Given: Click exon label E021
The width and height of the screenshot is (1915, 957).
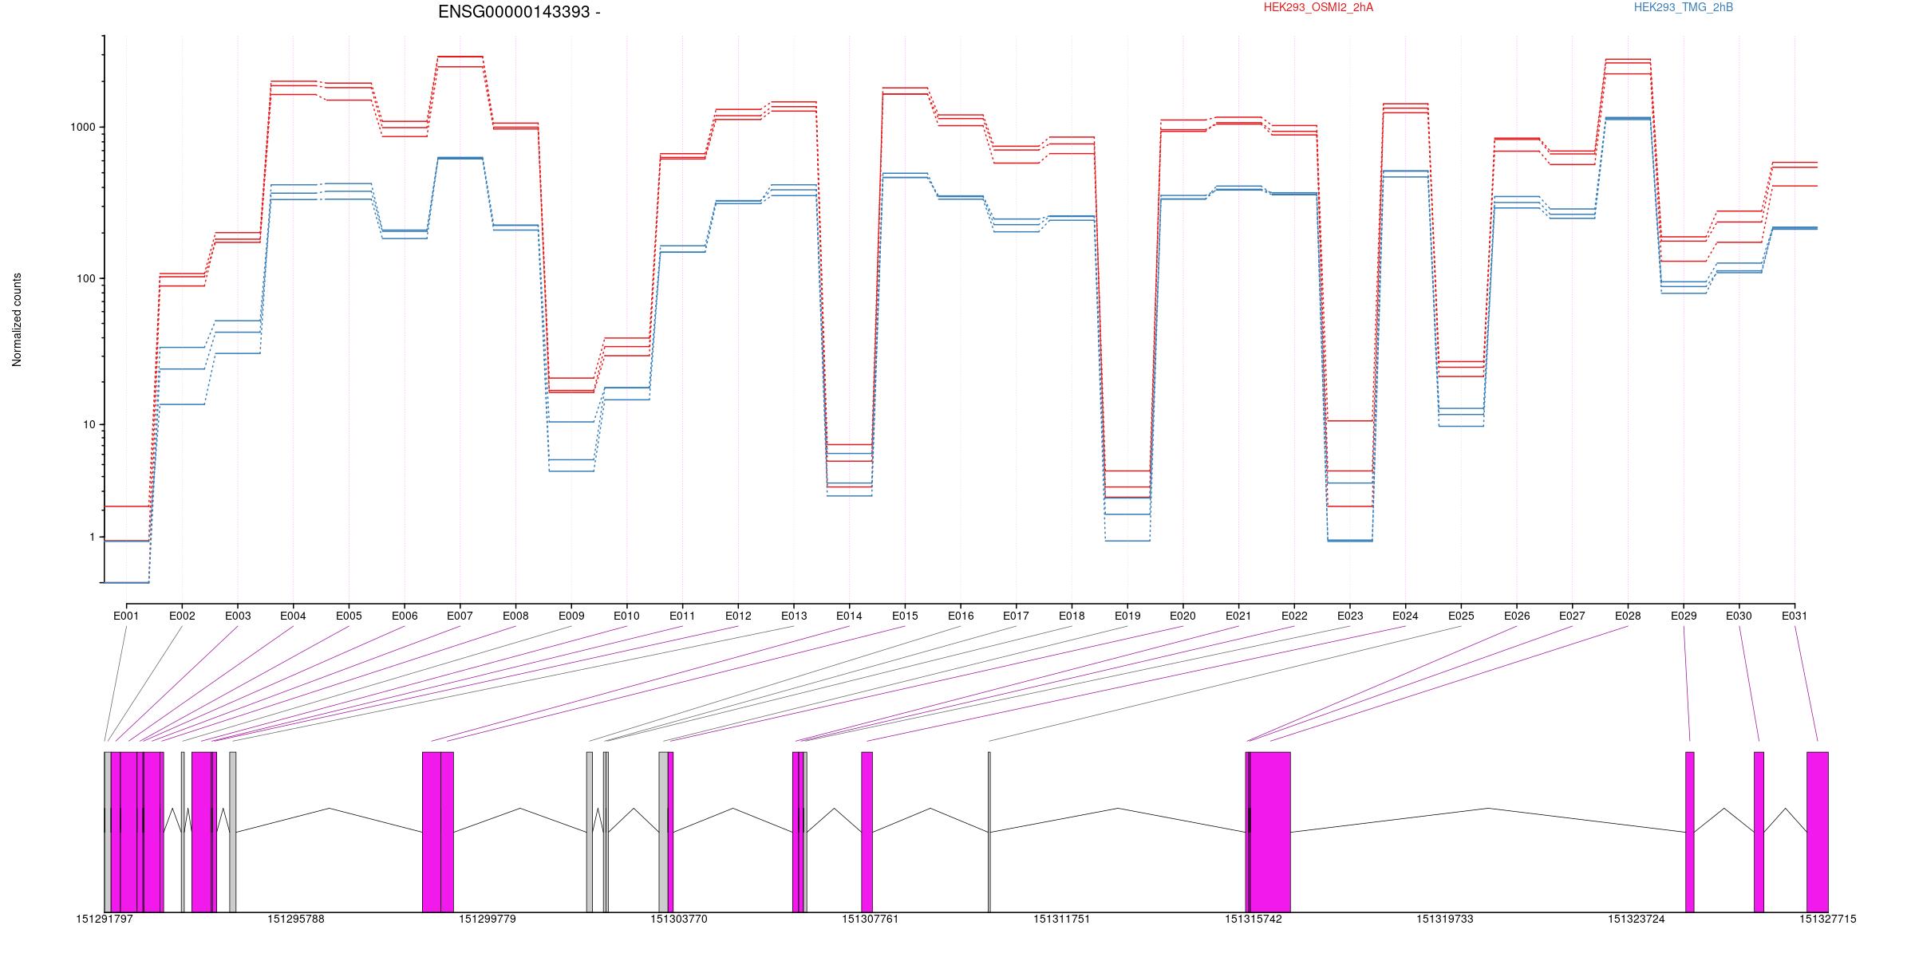Looking at the screenshot, I should [1238, 616].
